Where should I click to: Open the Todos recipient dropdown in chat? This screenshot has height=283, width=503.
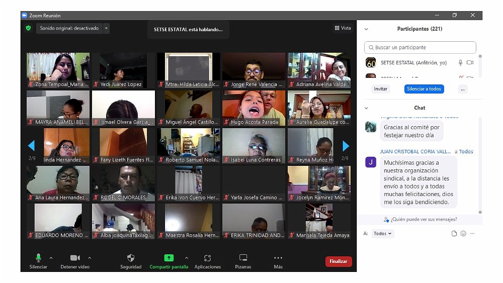[x=383, y=234]
